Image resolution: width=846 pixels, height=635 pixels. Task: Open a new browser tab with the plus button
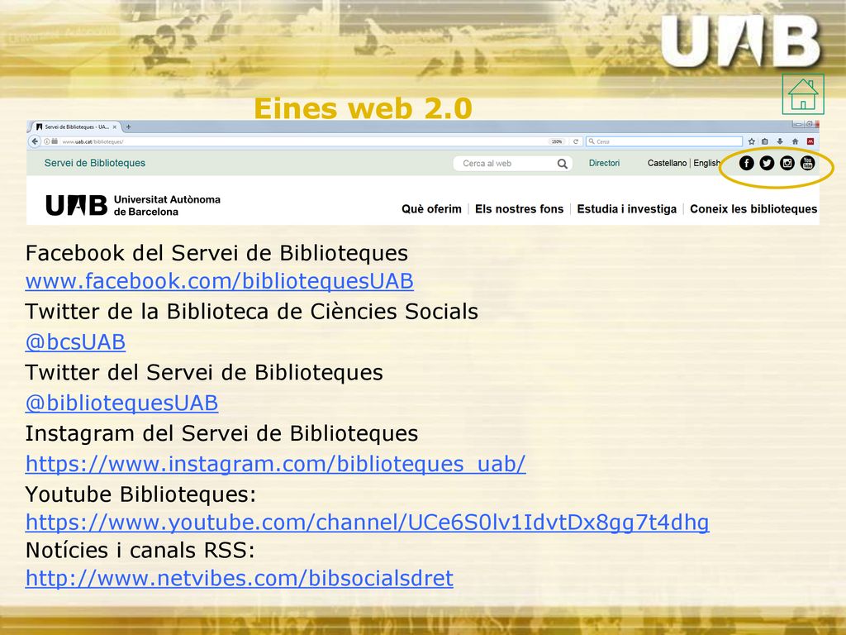click(128, 127)
